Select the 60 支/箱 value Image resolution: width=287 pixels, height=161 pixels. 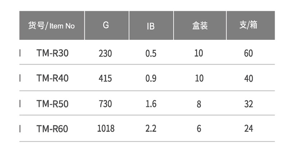point(248,53)
